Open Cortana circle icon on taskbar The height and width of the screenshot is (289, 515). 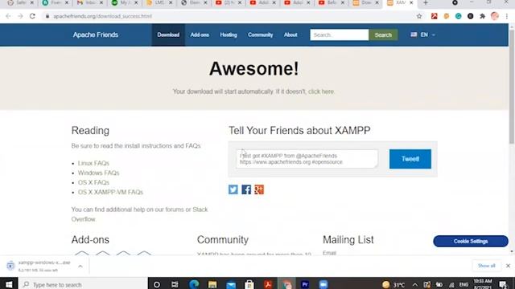(x=157, y=284)
